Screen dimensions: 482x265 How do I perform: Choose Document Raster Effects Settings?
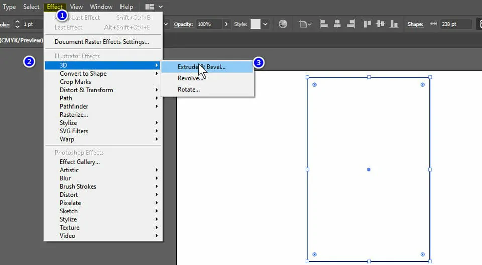click(102, 42)
